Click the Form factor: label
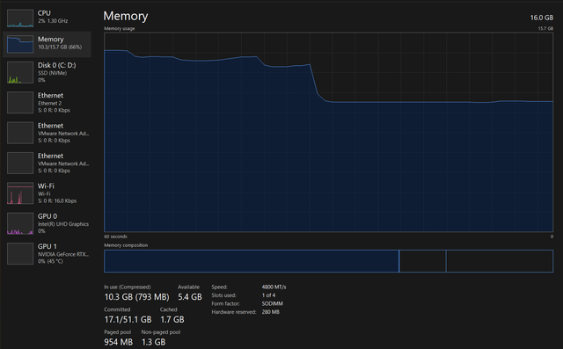The height and width of the screenshot is (349, 563). coord(225,303)
